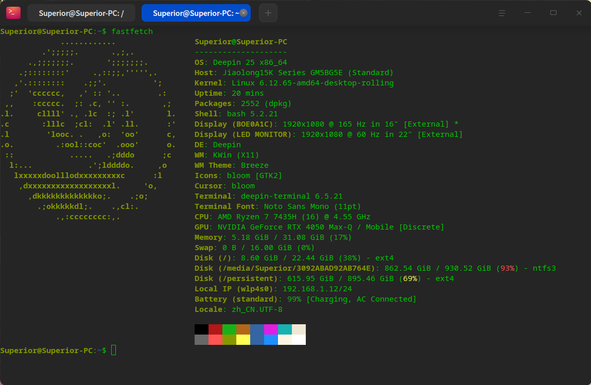Minimize the terminal window

[527, 13]
